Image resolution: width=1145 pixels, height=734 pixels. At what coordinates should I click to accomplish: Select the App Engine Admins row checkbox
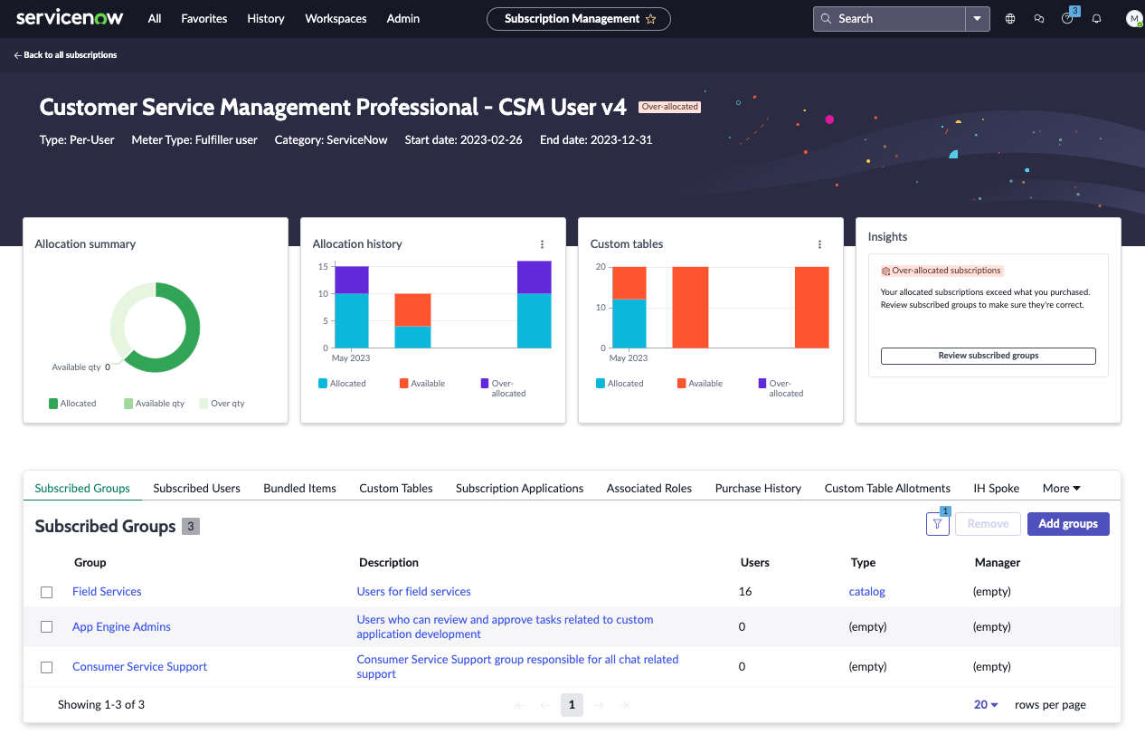(47, 627)
